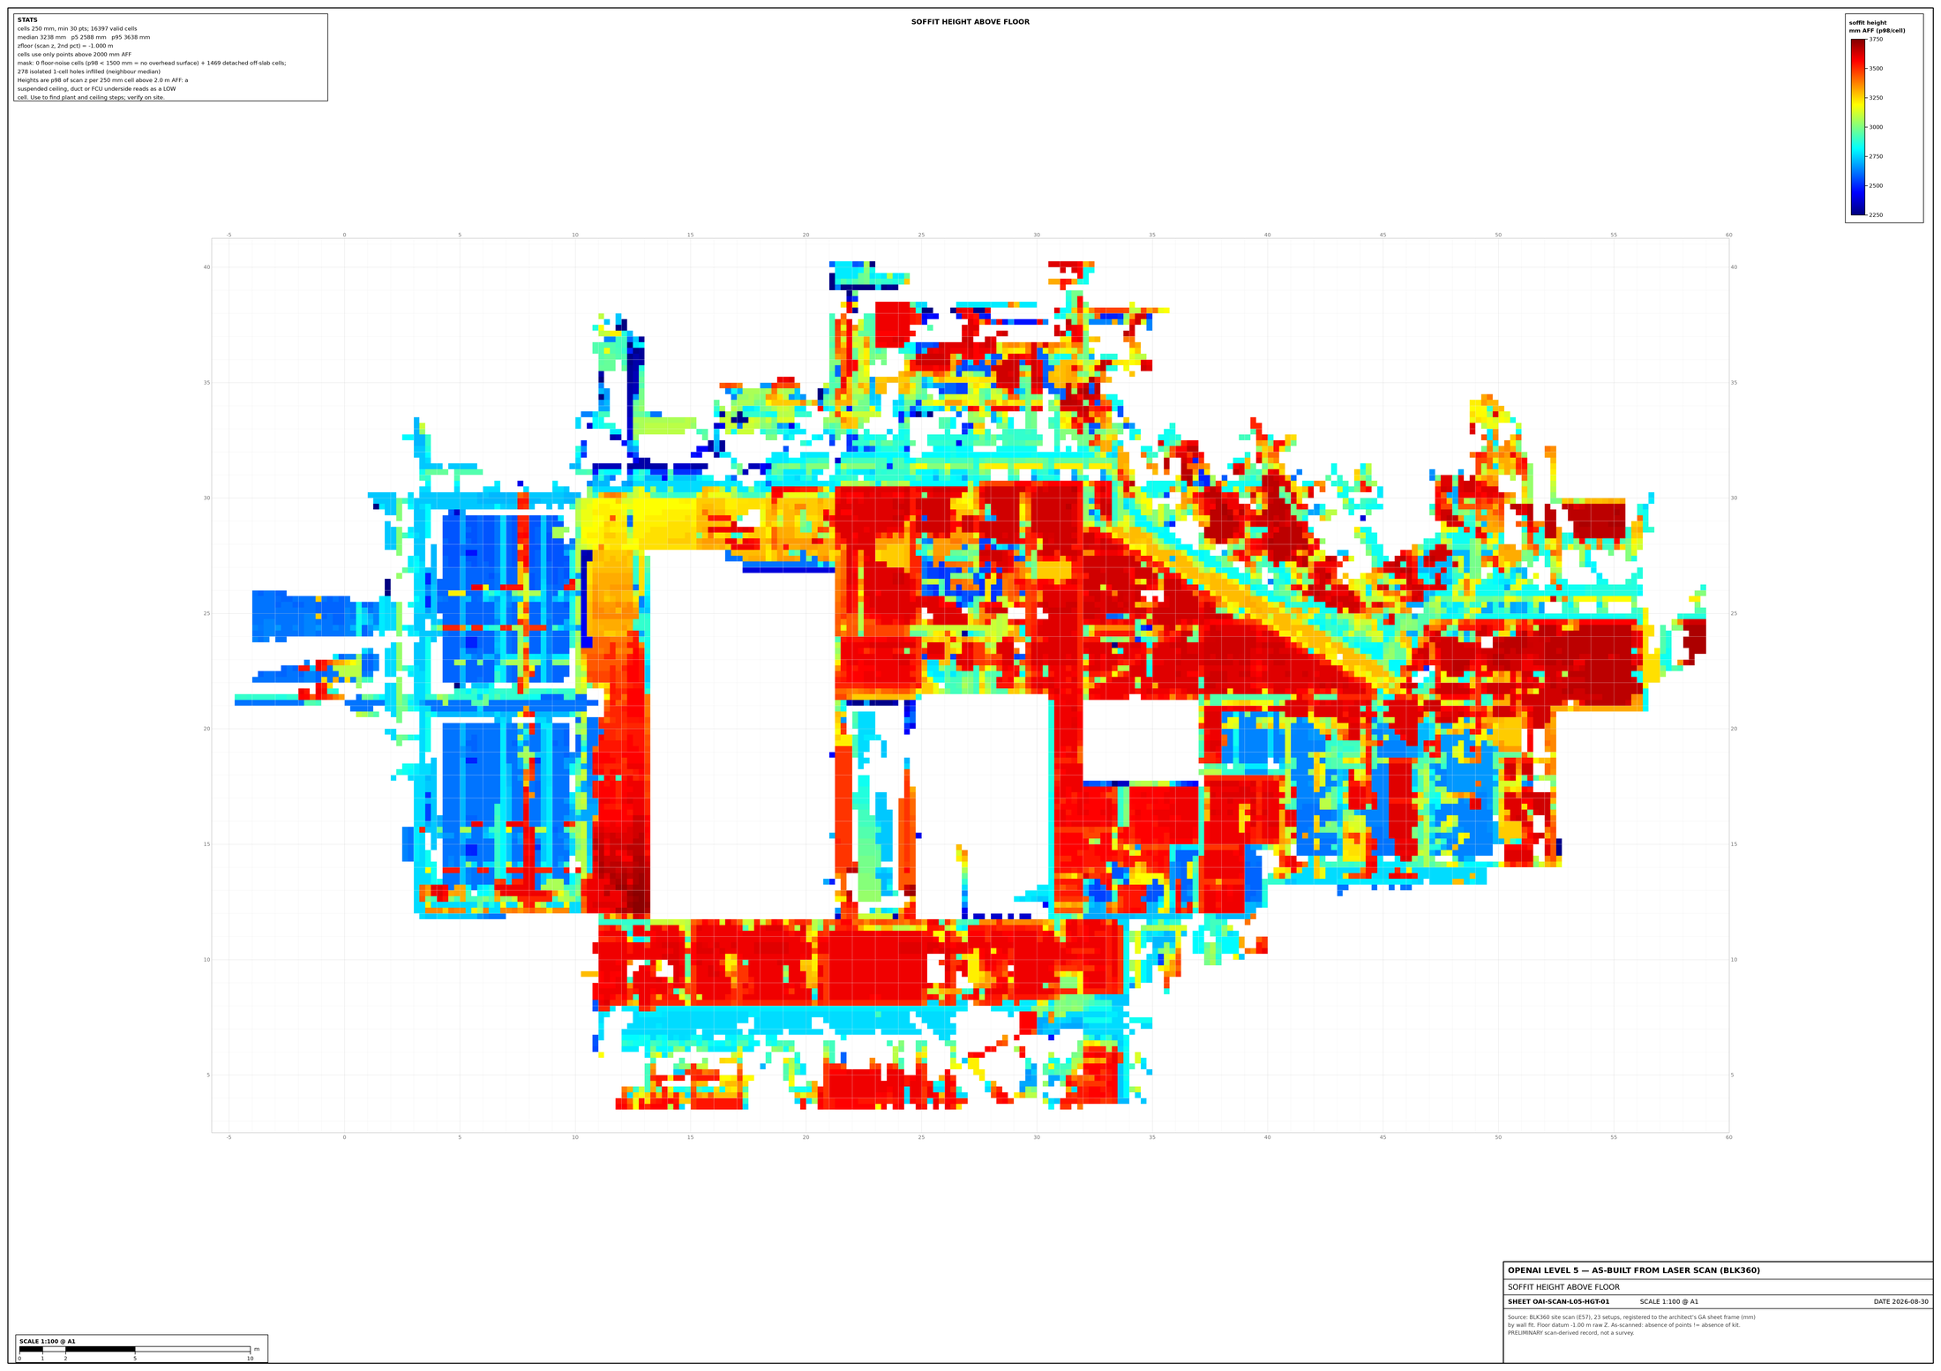
Task: Click the 5 mark on the scale bar
Action: [x=135, y=1359]
